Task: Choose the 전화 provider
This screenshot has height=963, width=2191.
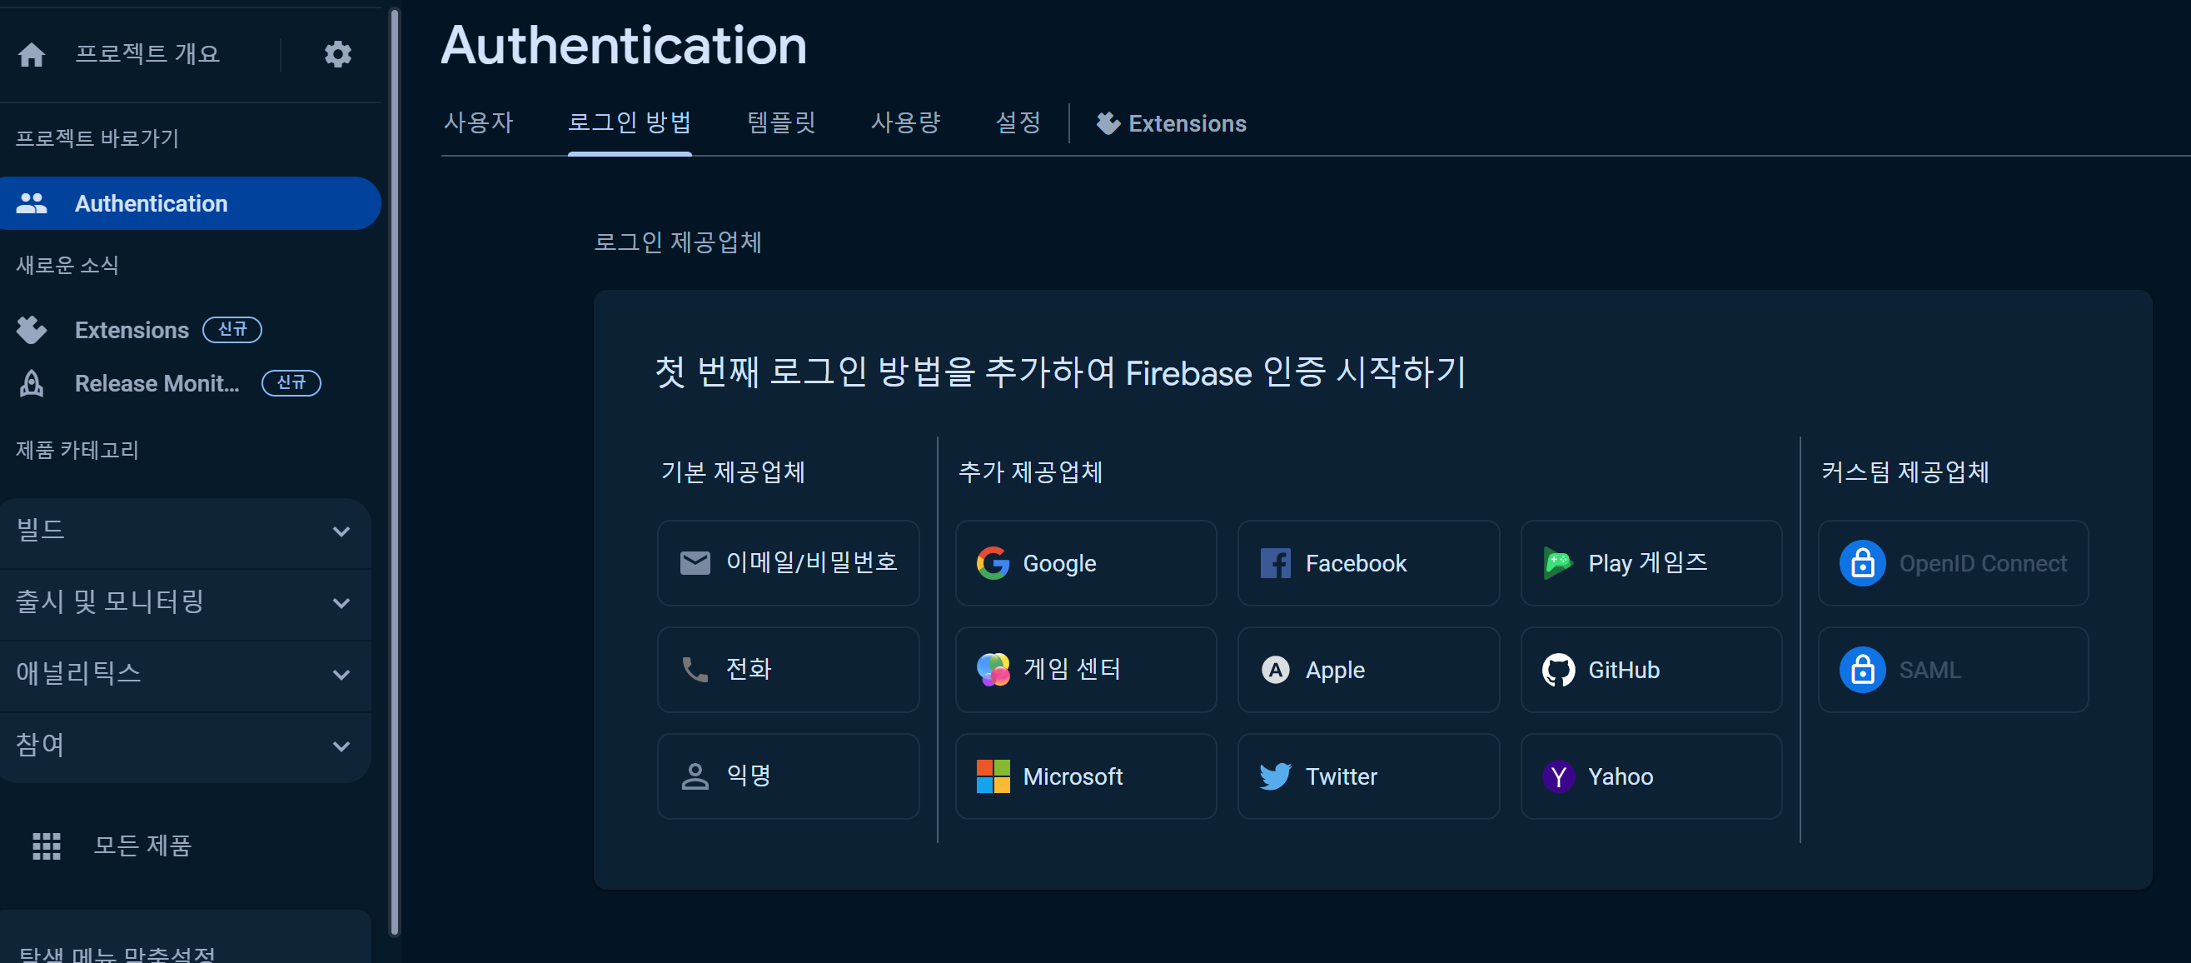Action: tap(788, 670)
